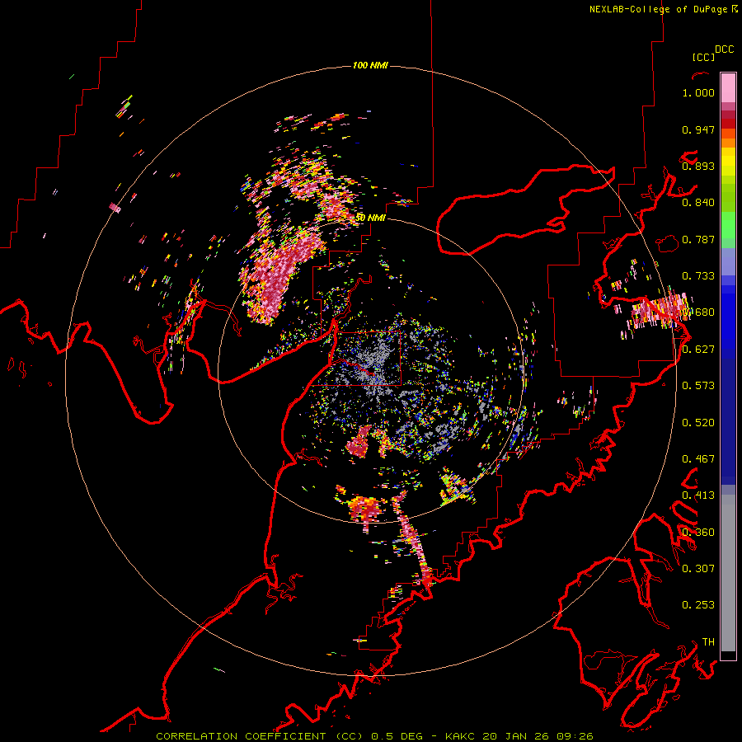Viewport: 742px width, 742px height.
Task: Click the 0.840 scale value
Action: tap(698, 203)
